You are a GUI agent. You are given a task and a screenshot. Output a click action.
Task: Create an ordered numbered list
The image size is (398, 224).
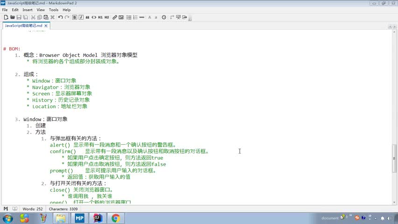click(135, 17)
